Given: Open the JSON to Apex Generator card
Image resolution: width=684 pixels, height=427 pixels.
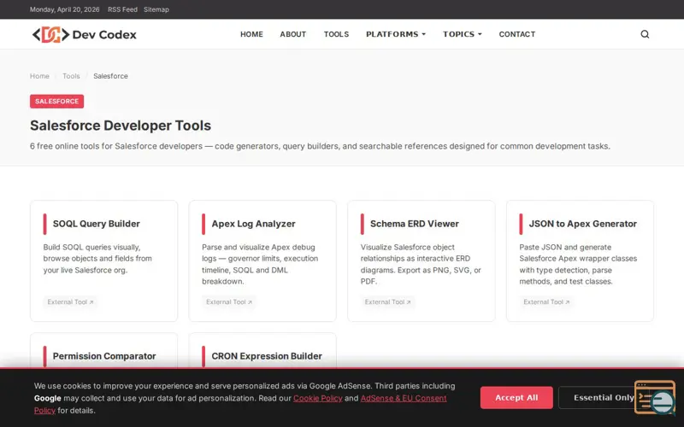Looking at the screenshot, I should tap(580, 260).
